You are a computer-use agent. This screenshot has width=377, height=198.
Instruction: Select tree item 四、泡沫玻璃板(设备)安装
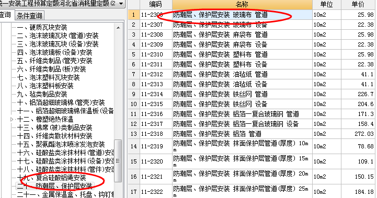coord(54,52)
